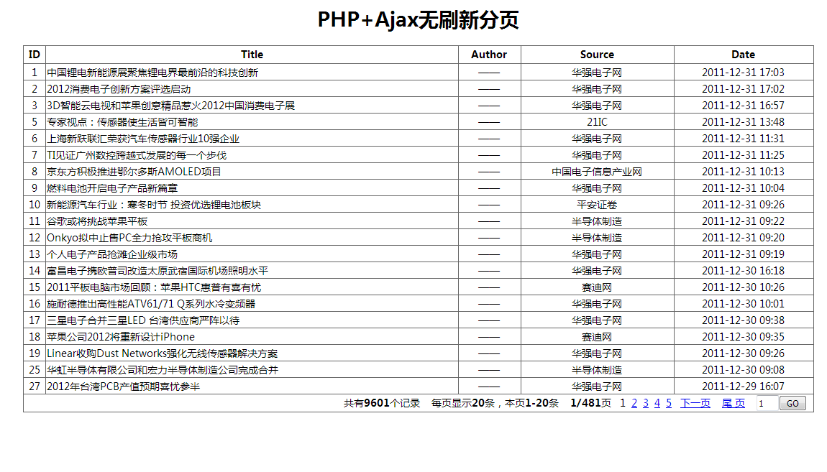
Task: Focus the page number input field
Action: click(767, 404)
